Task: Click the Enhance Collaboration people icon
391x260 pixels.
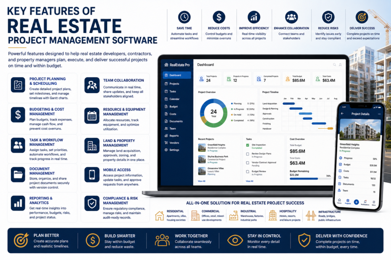Action: click(x=291, y=17)
